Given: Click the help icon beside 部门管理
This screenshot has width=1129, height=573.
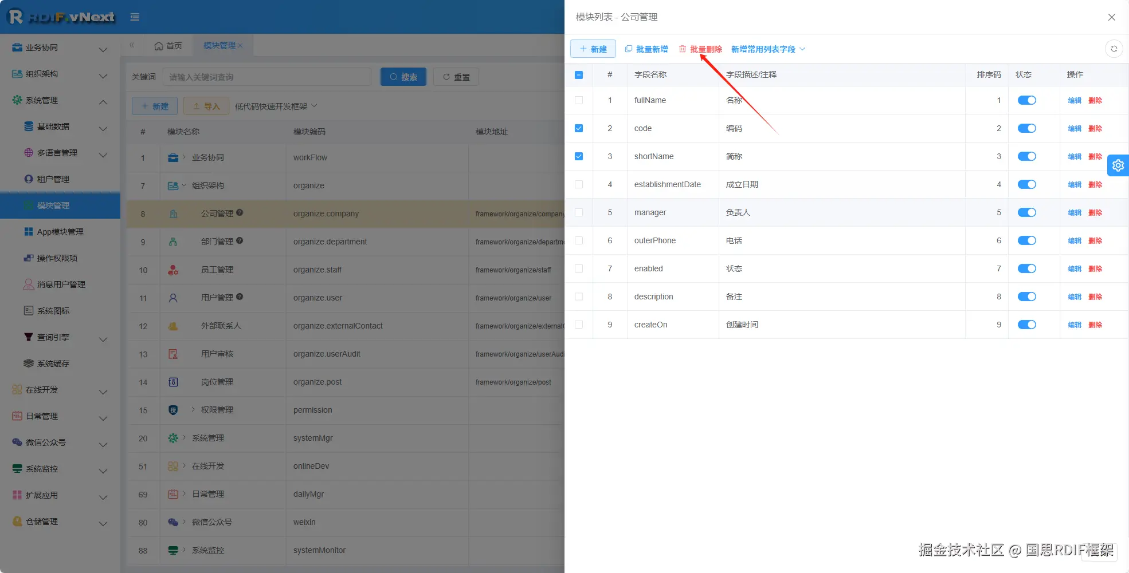Looking at the screenshot, I should click(x=240, y=240).
